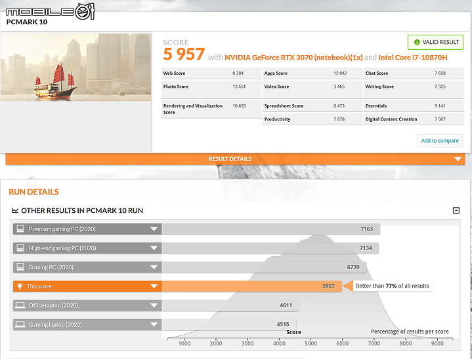Click the Gaming laptop (2020) laptop icon

tap(20, 324)
